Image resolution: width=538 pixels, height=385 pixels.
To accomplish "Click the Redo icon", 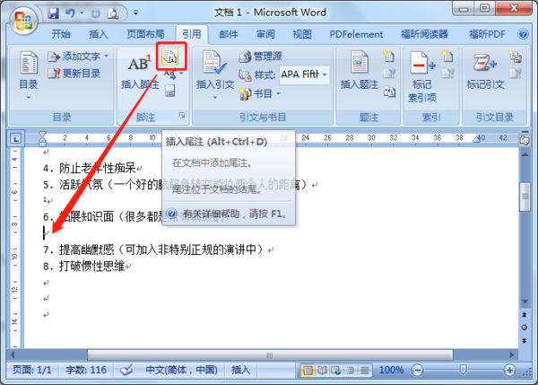I will 96,13.
